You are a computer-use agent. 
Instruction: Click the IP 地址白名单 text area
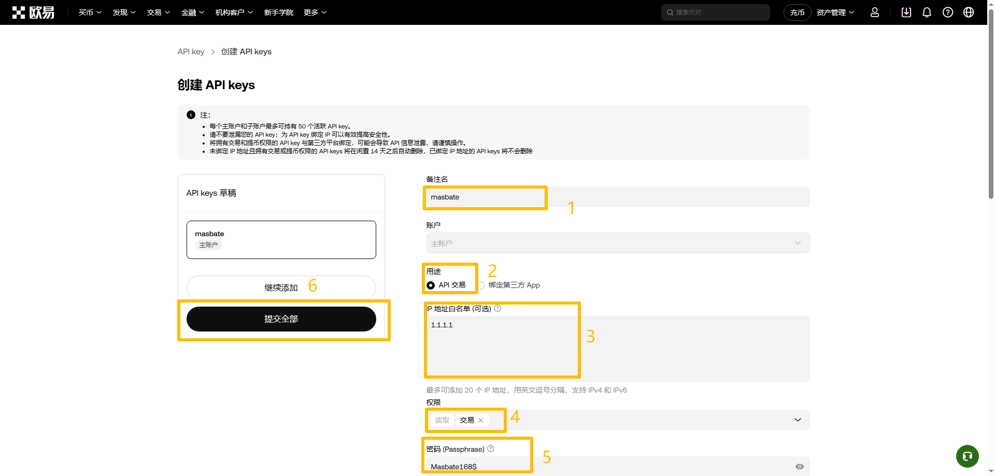(x=618, y=349)
